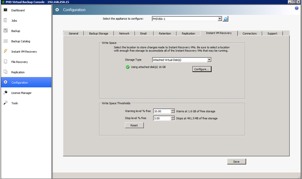This screenshot has height=179, width=302.
Task: Open the Support tab
Action: point(272,33)
